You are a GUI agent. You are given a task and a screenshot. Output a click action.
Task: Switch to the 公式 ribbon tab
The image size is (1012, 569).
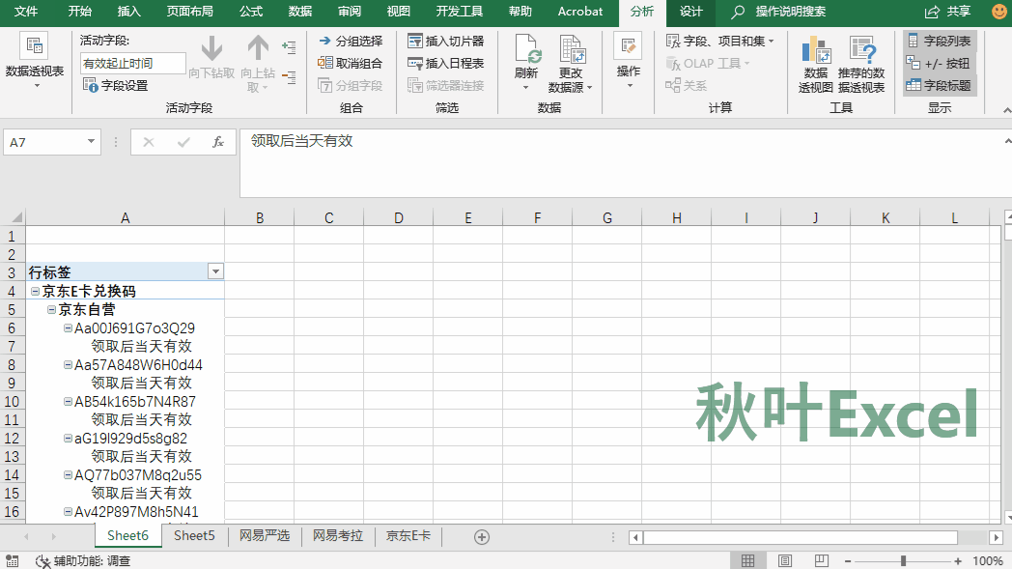pos(251,12)
